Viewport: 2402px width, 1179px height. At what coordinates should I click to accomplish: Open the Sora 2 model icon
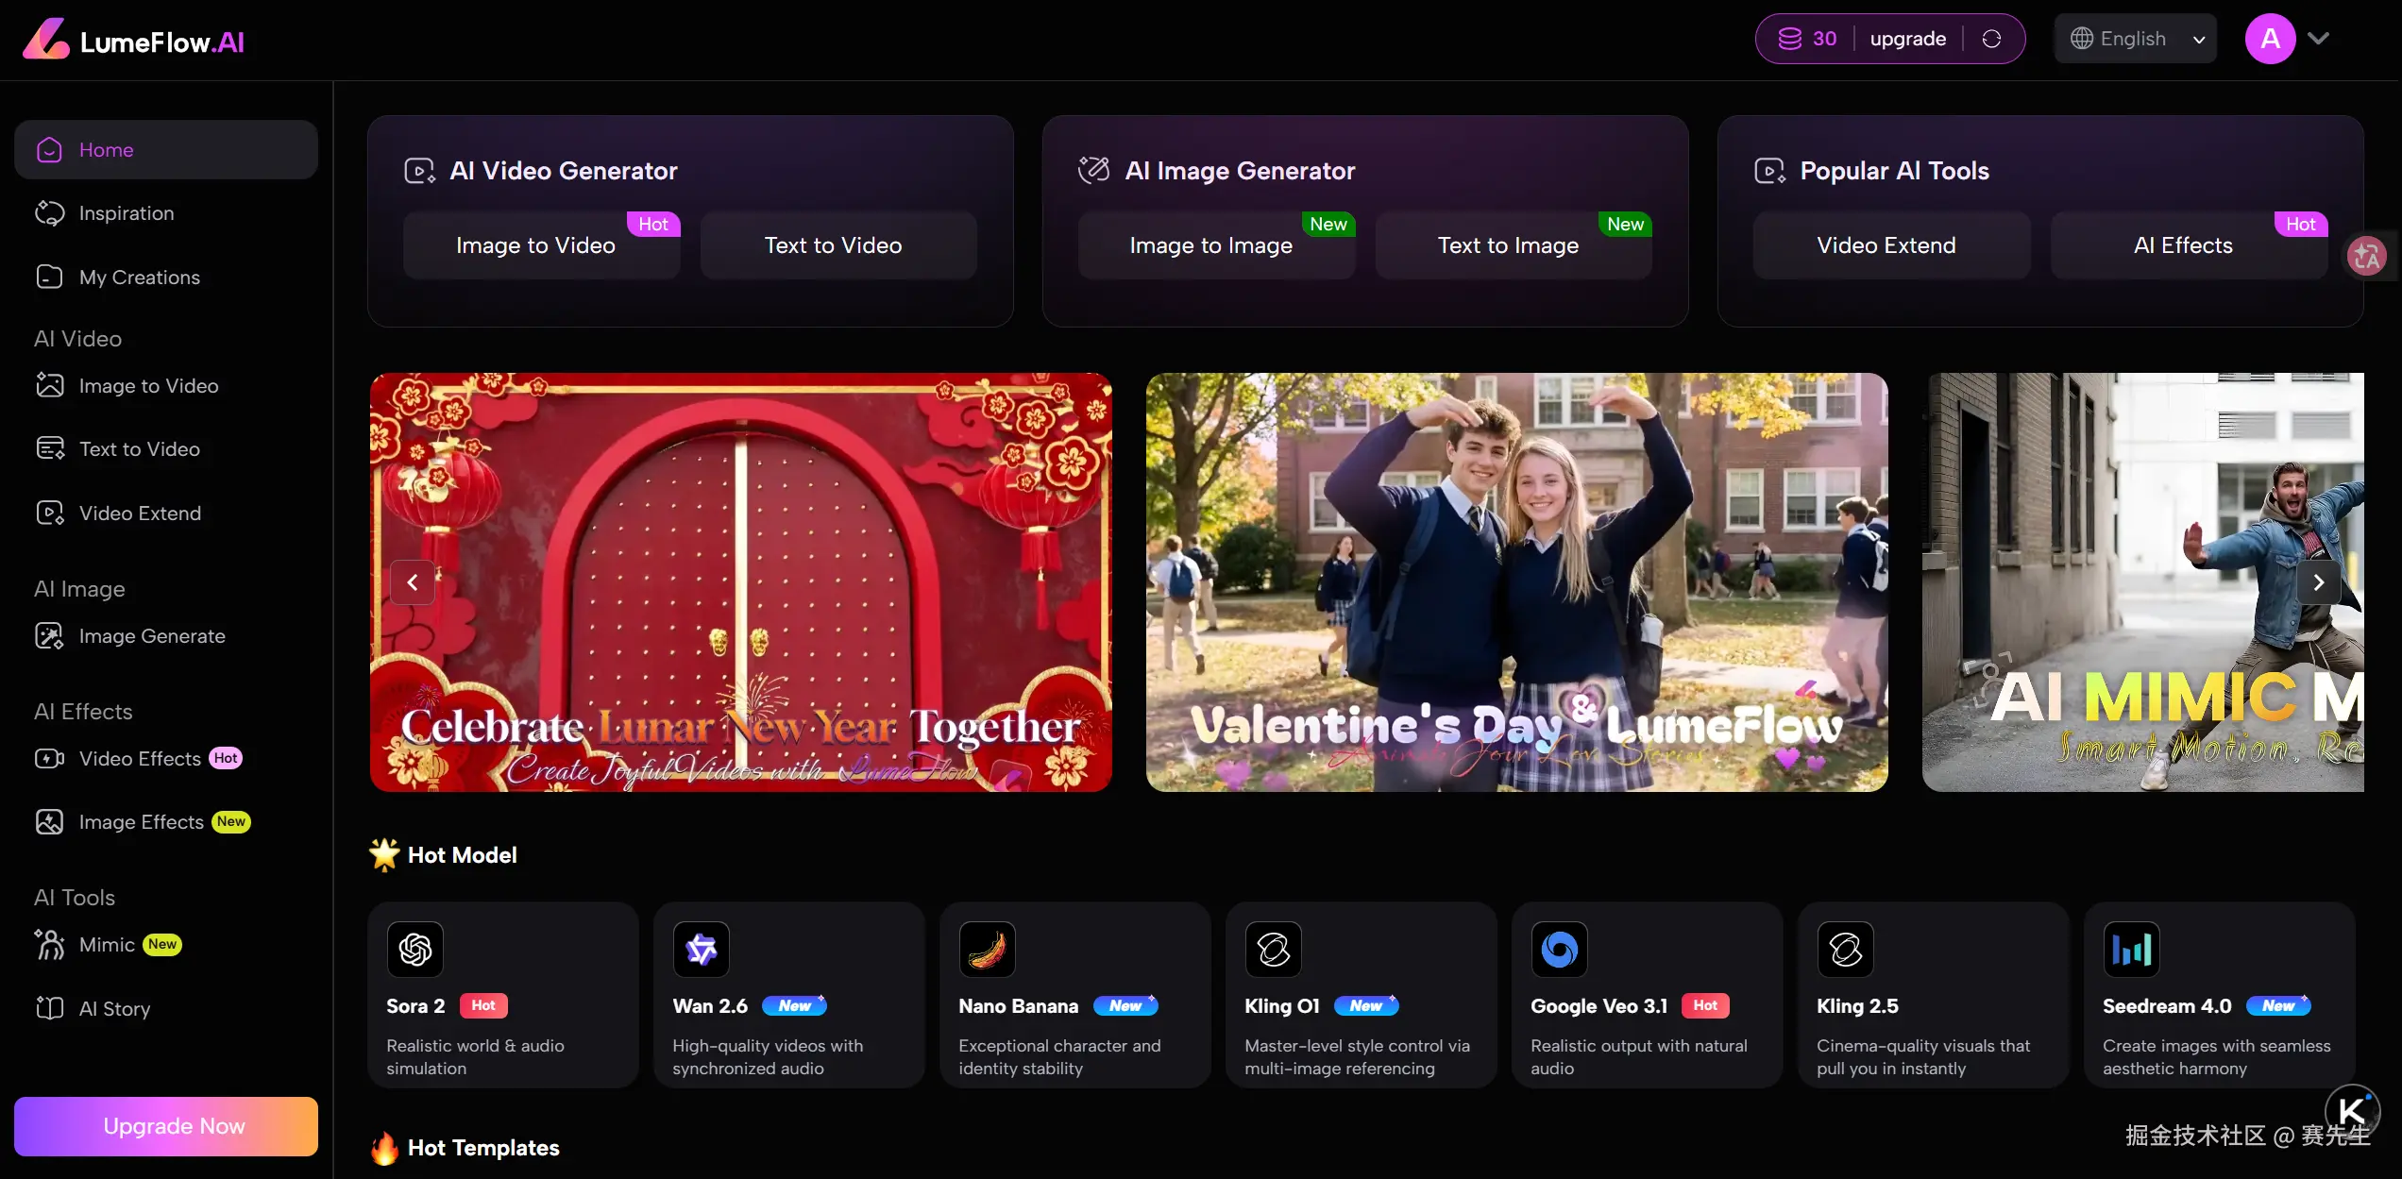[414, 949]
